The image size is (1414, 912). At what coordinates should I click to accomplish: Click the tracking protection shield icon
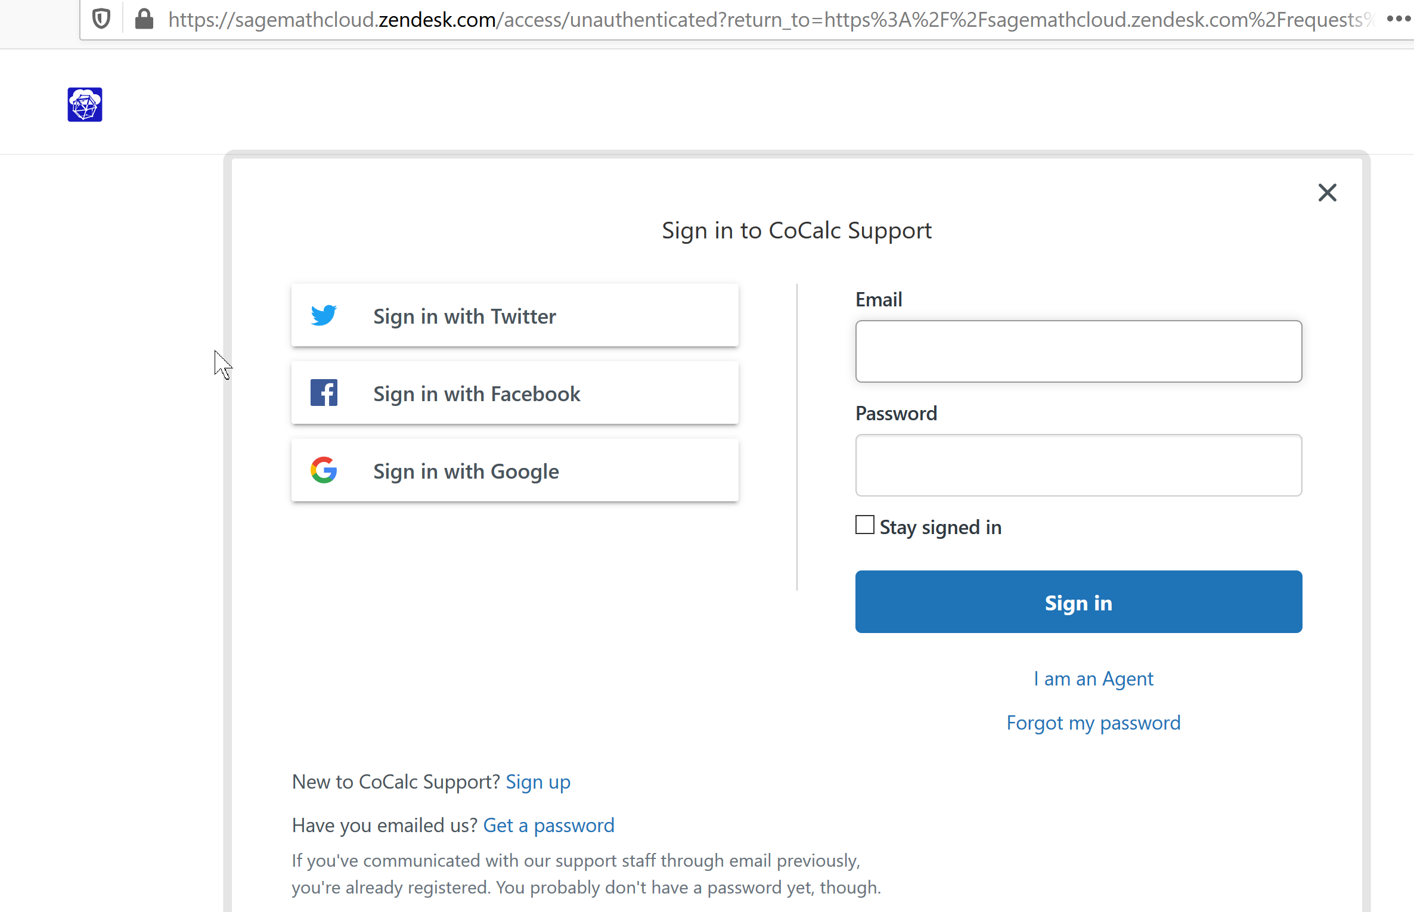click(101, 18)
